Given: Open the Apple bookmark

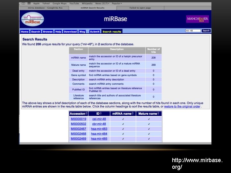Looking at the screenshot, I should [x=36, y=4].
